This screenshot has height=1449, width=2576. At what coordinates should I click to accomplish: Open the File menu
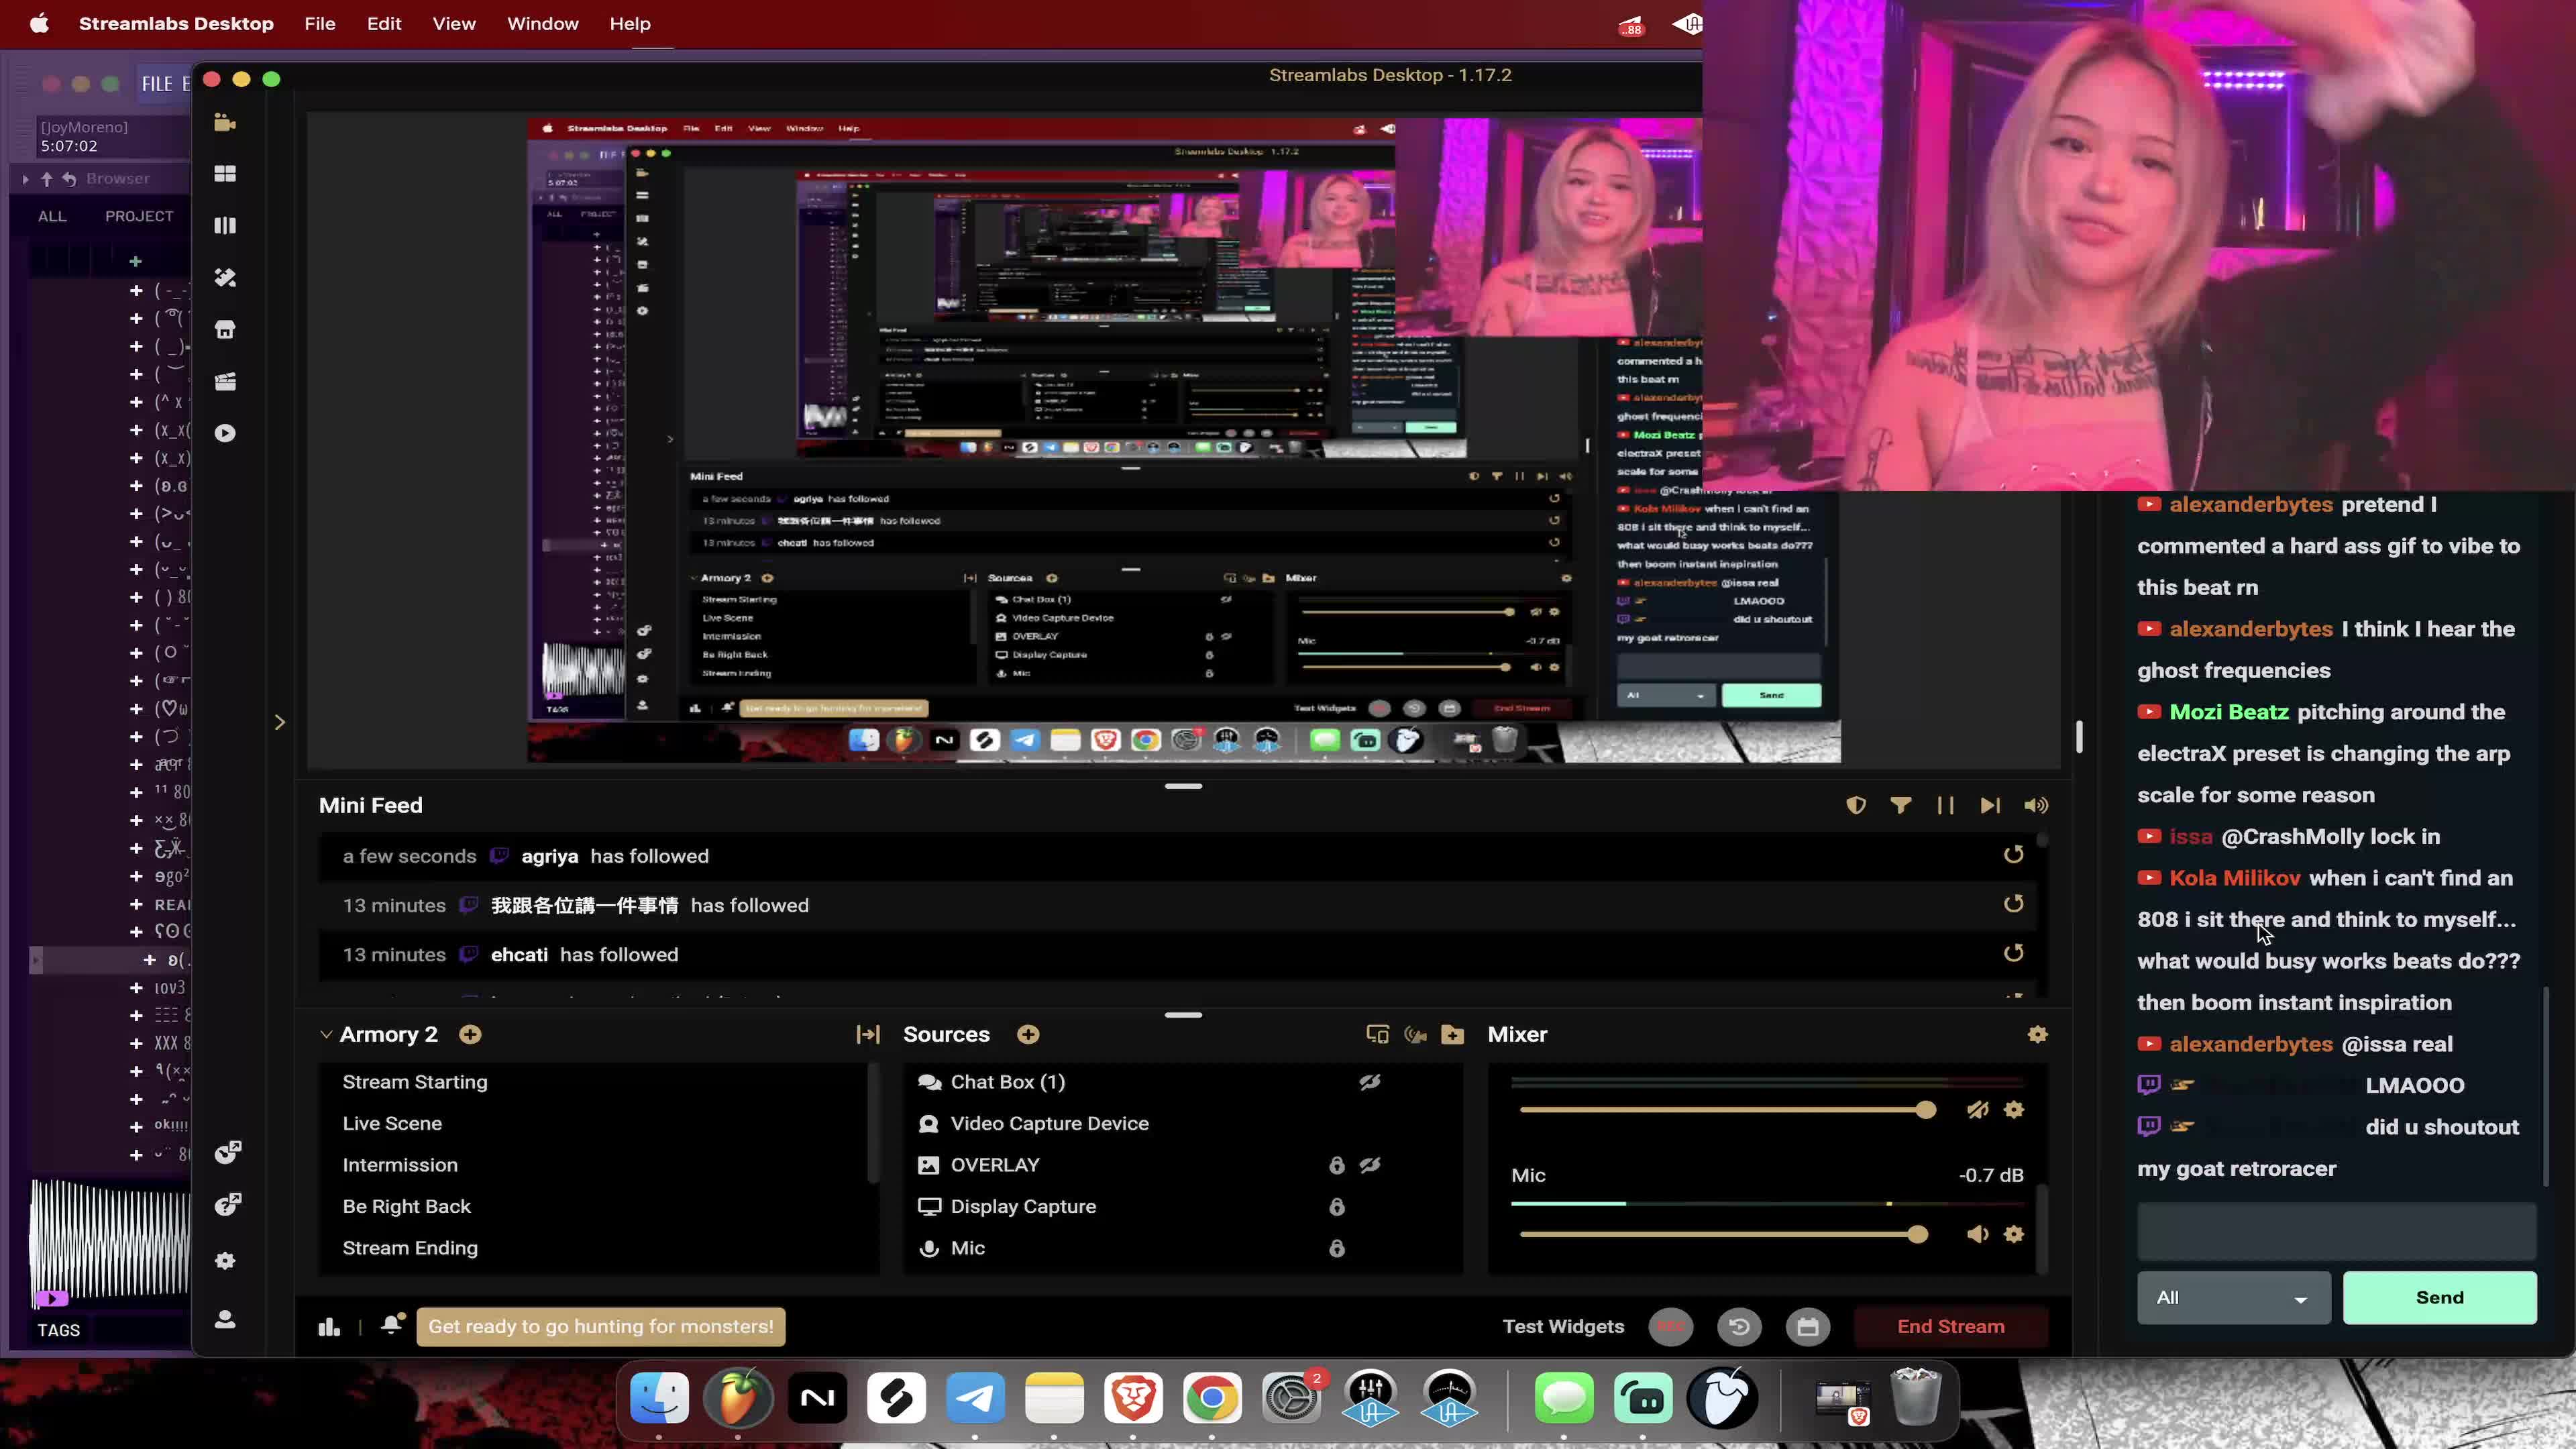[320, 23]
